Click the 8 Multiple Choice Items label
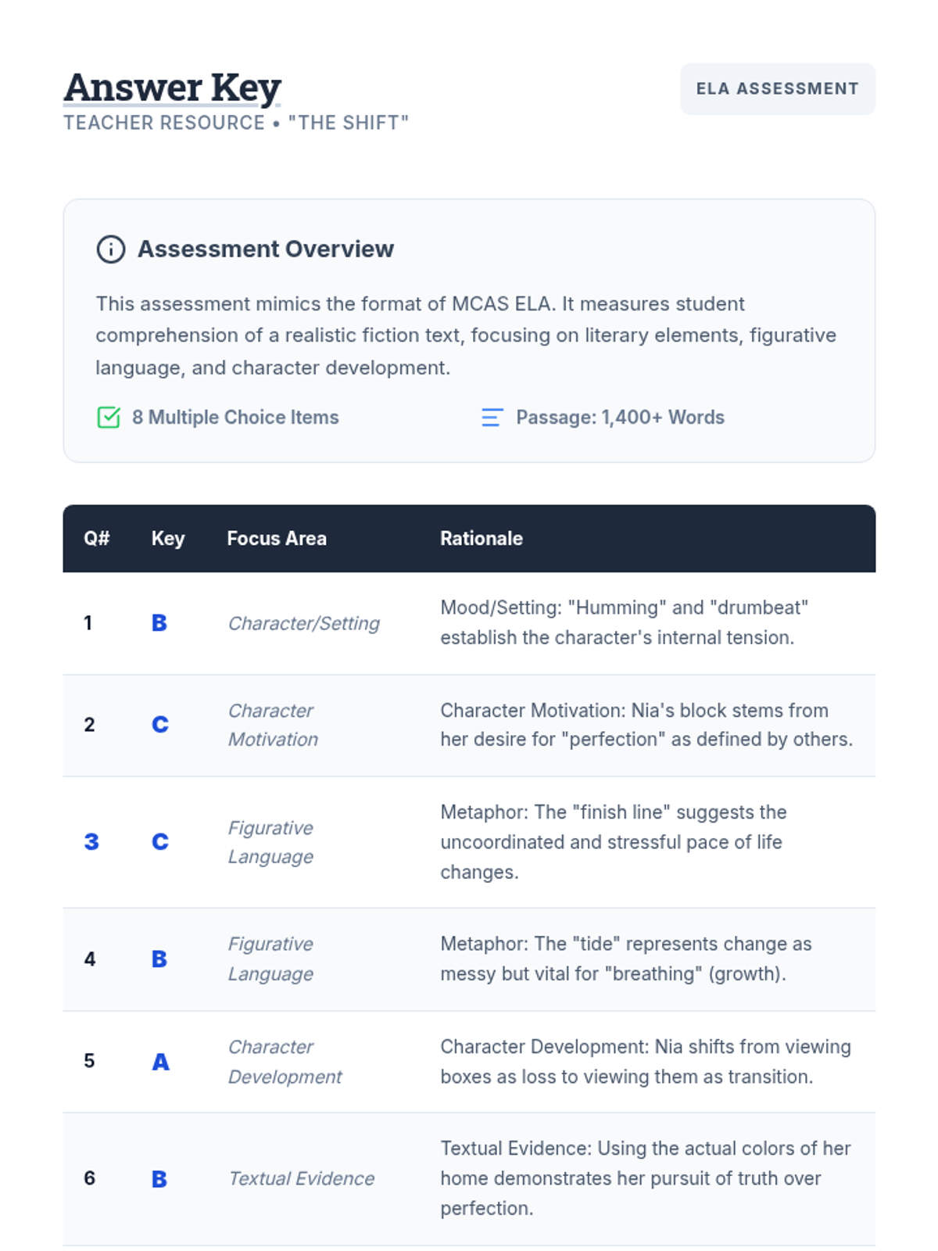Viewport: 938px width, 1251px height. click(235, 418)
